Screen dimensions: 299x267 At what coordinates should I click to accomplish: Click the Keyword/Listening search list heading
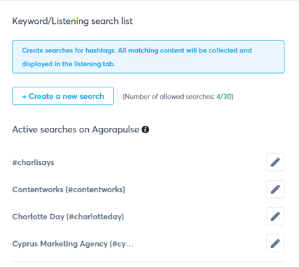(x=72, y=21)
